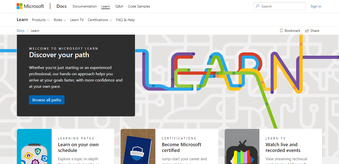Click the search magnifier icon

click(x=257, y=6)
